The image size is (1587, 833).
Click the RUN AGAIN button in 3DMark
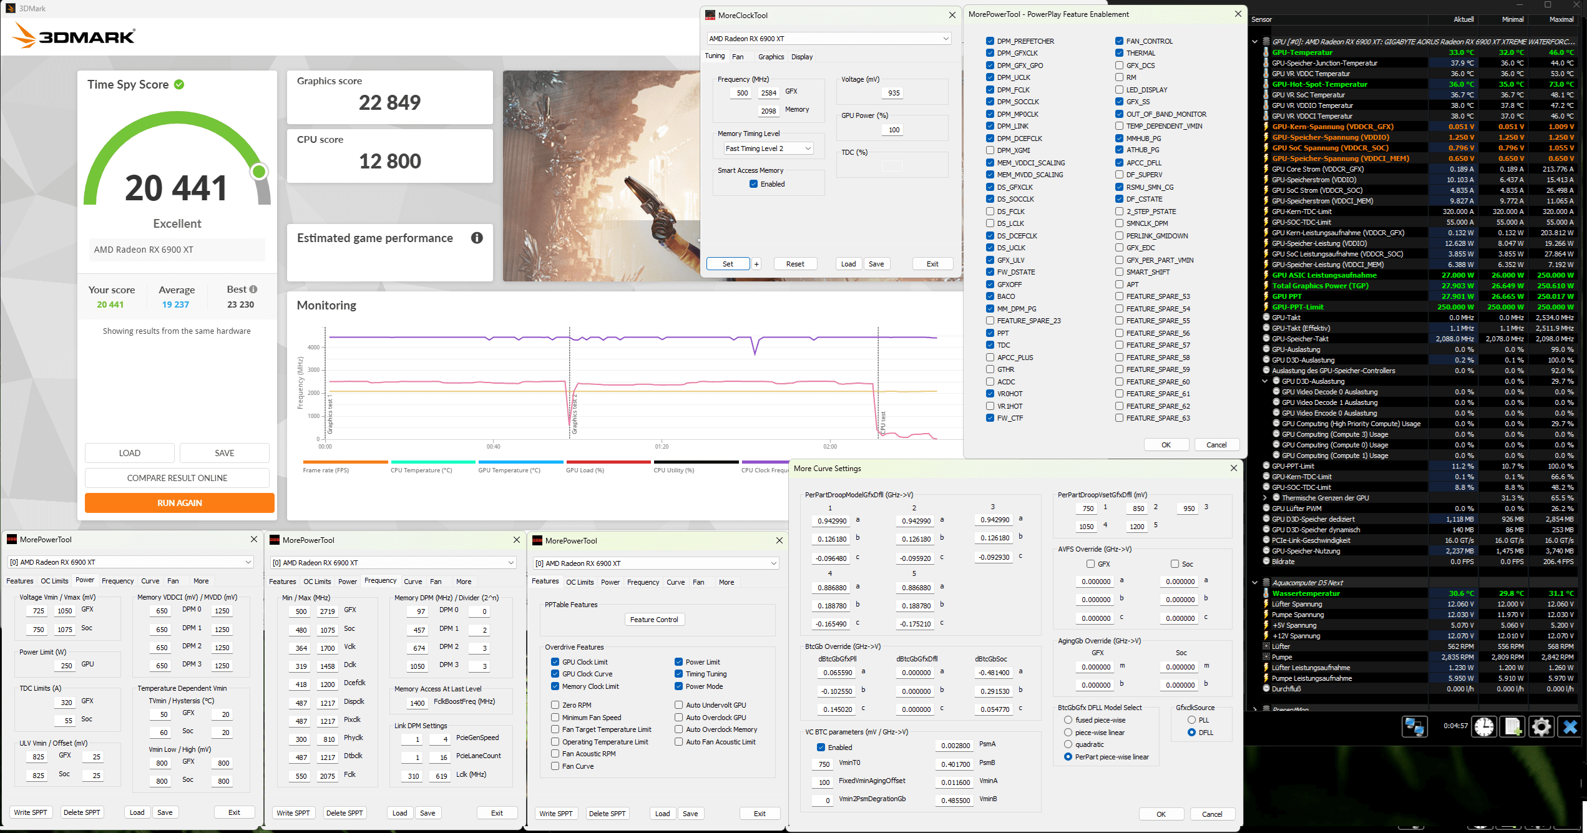click(180, 503)
